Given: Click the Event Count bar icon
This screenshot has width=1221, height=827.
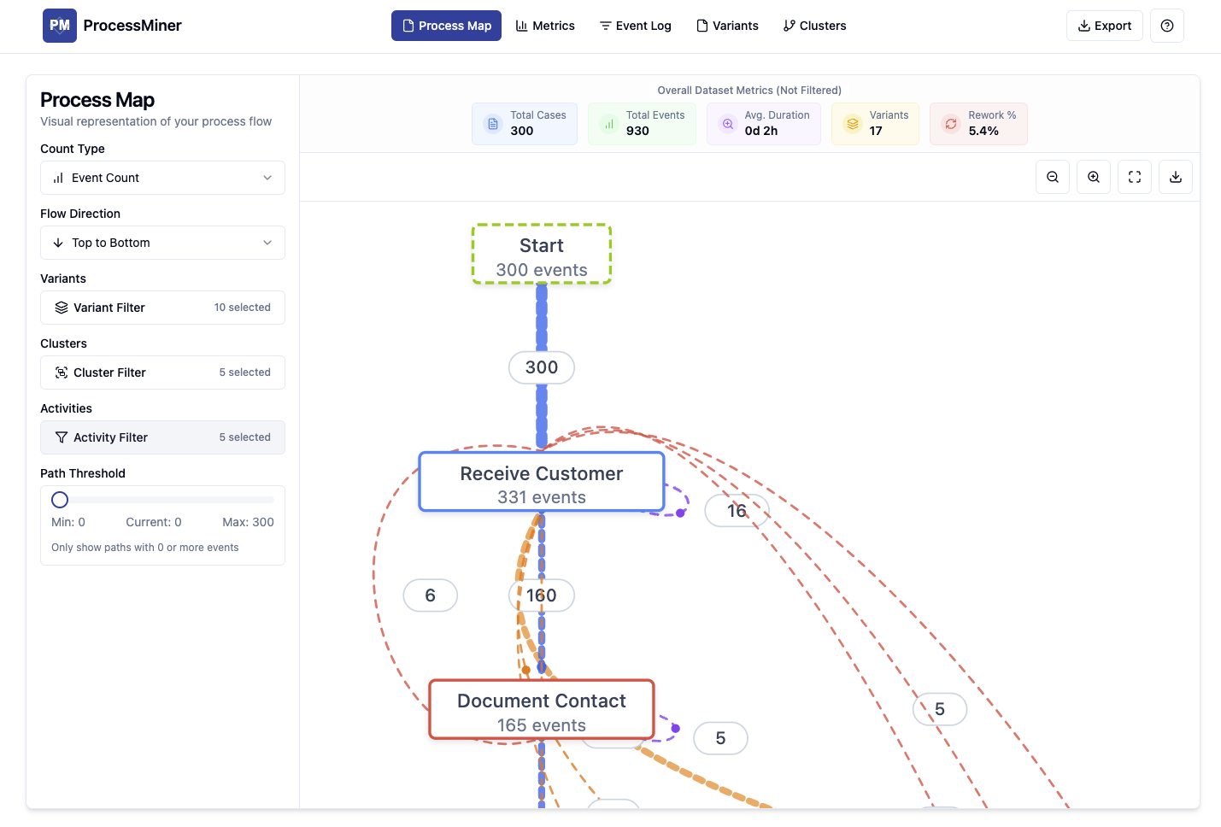Looking at the screenshot, I should [58, 178].
